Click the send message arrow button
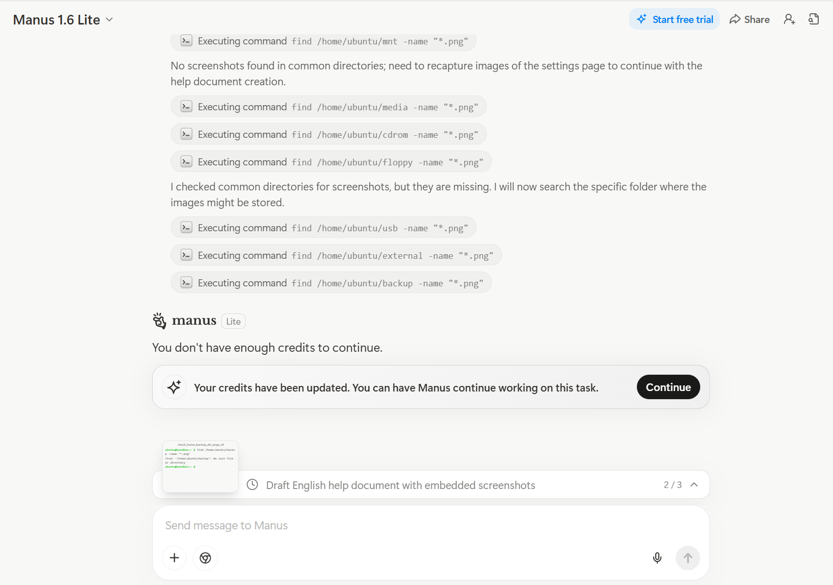The height and width of the screenshot is (585, 833). 687,558
